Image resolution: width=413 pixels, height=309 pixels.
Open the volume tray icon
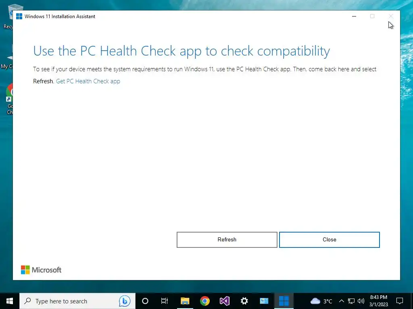361,301
